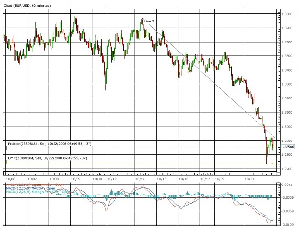
Task: Click the 10/15 date label
Action: coord(162,179)
